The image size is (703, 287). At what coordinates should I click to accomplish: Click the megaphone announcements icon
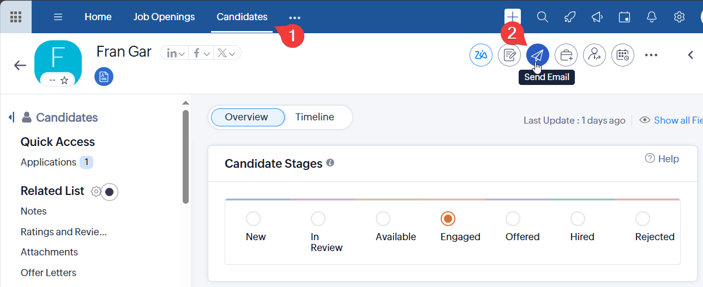pyautogui.click(x=597, y=17)
